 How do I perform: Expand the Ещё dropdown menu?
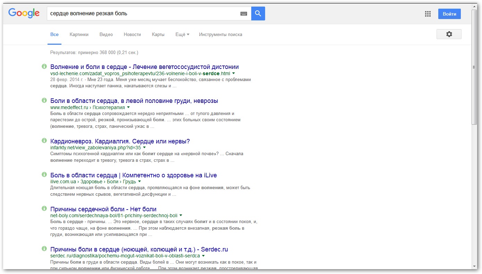(182, 35)
